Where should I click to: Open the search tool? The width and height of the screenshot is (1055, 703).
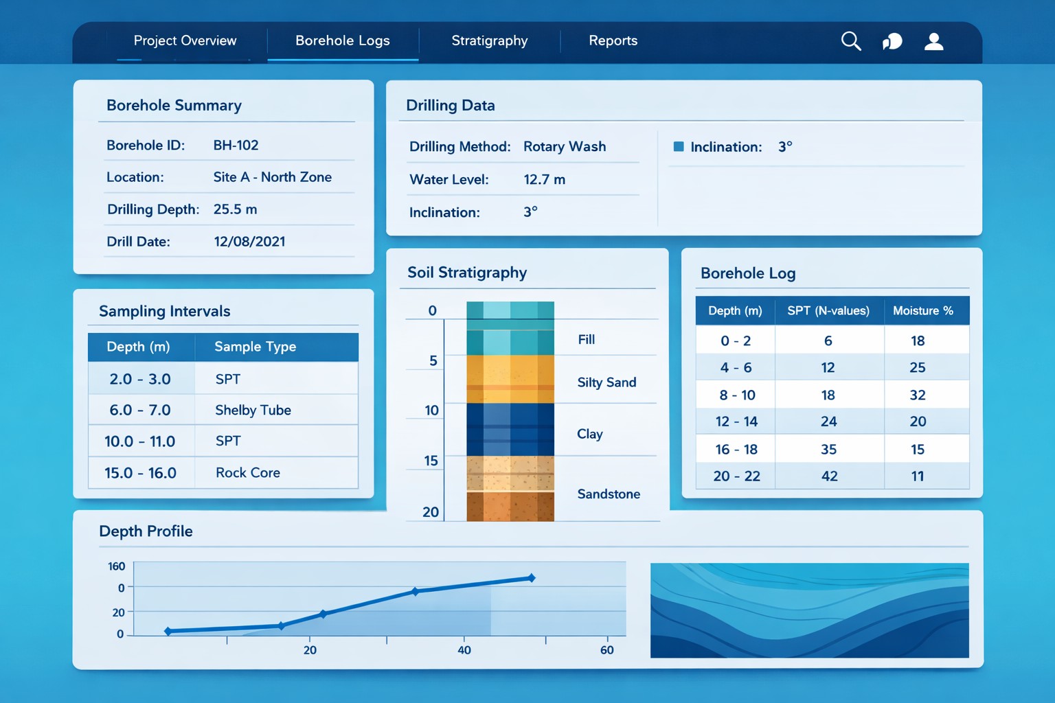click(x=851, y=41)
